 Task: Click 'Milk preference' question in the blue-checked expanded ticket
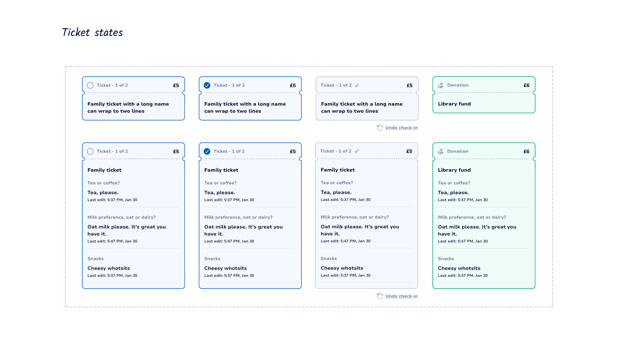238,217
